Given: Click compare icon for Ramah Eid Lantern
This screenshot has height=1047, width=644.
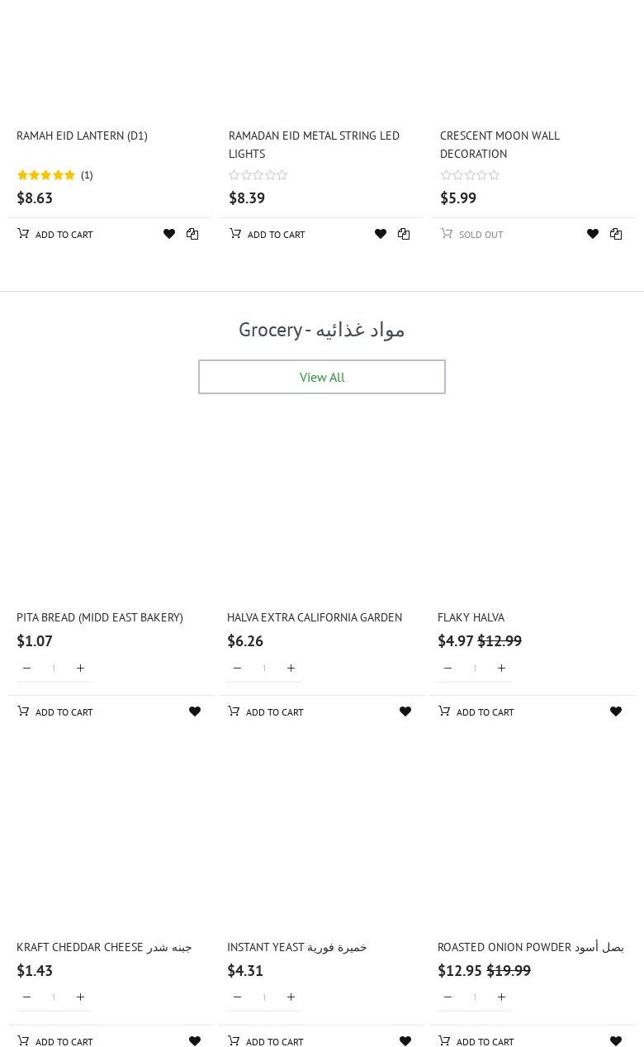Looking at the screenshot, I should pyautogui.click(x=192, y=234).
